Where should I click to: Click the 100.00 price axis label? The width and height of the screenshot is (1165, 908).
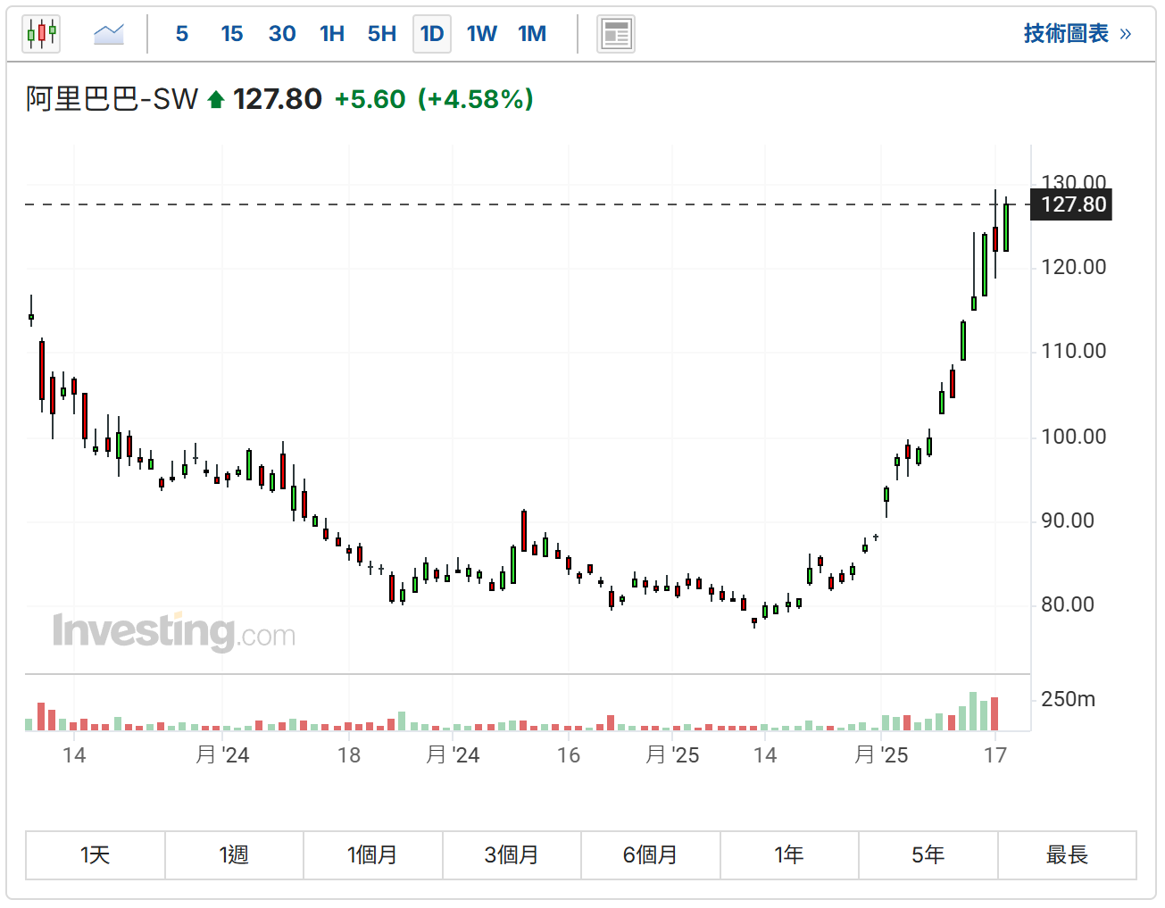coord(1074,437)
